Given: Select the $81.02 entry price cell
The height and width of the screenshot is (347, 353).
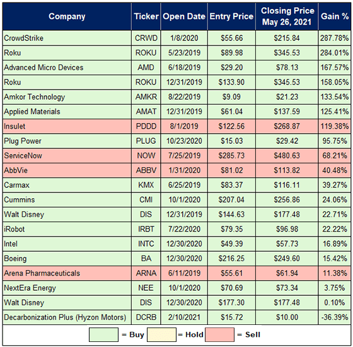Looking at the screenshot, I should 232,170.
